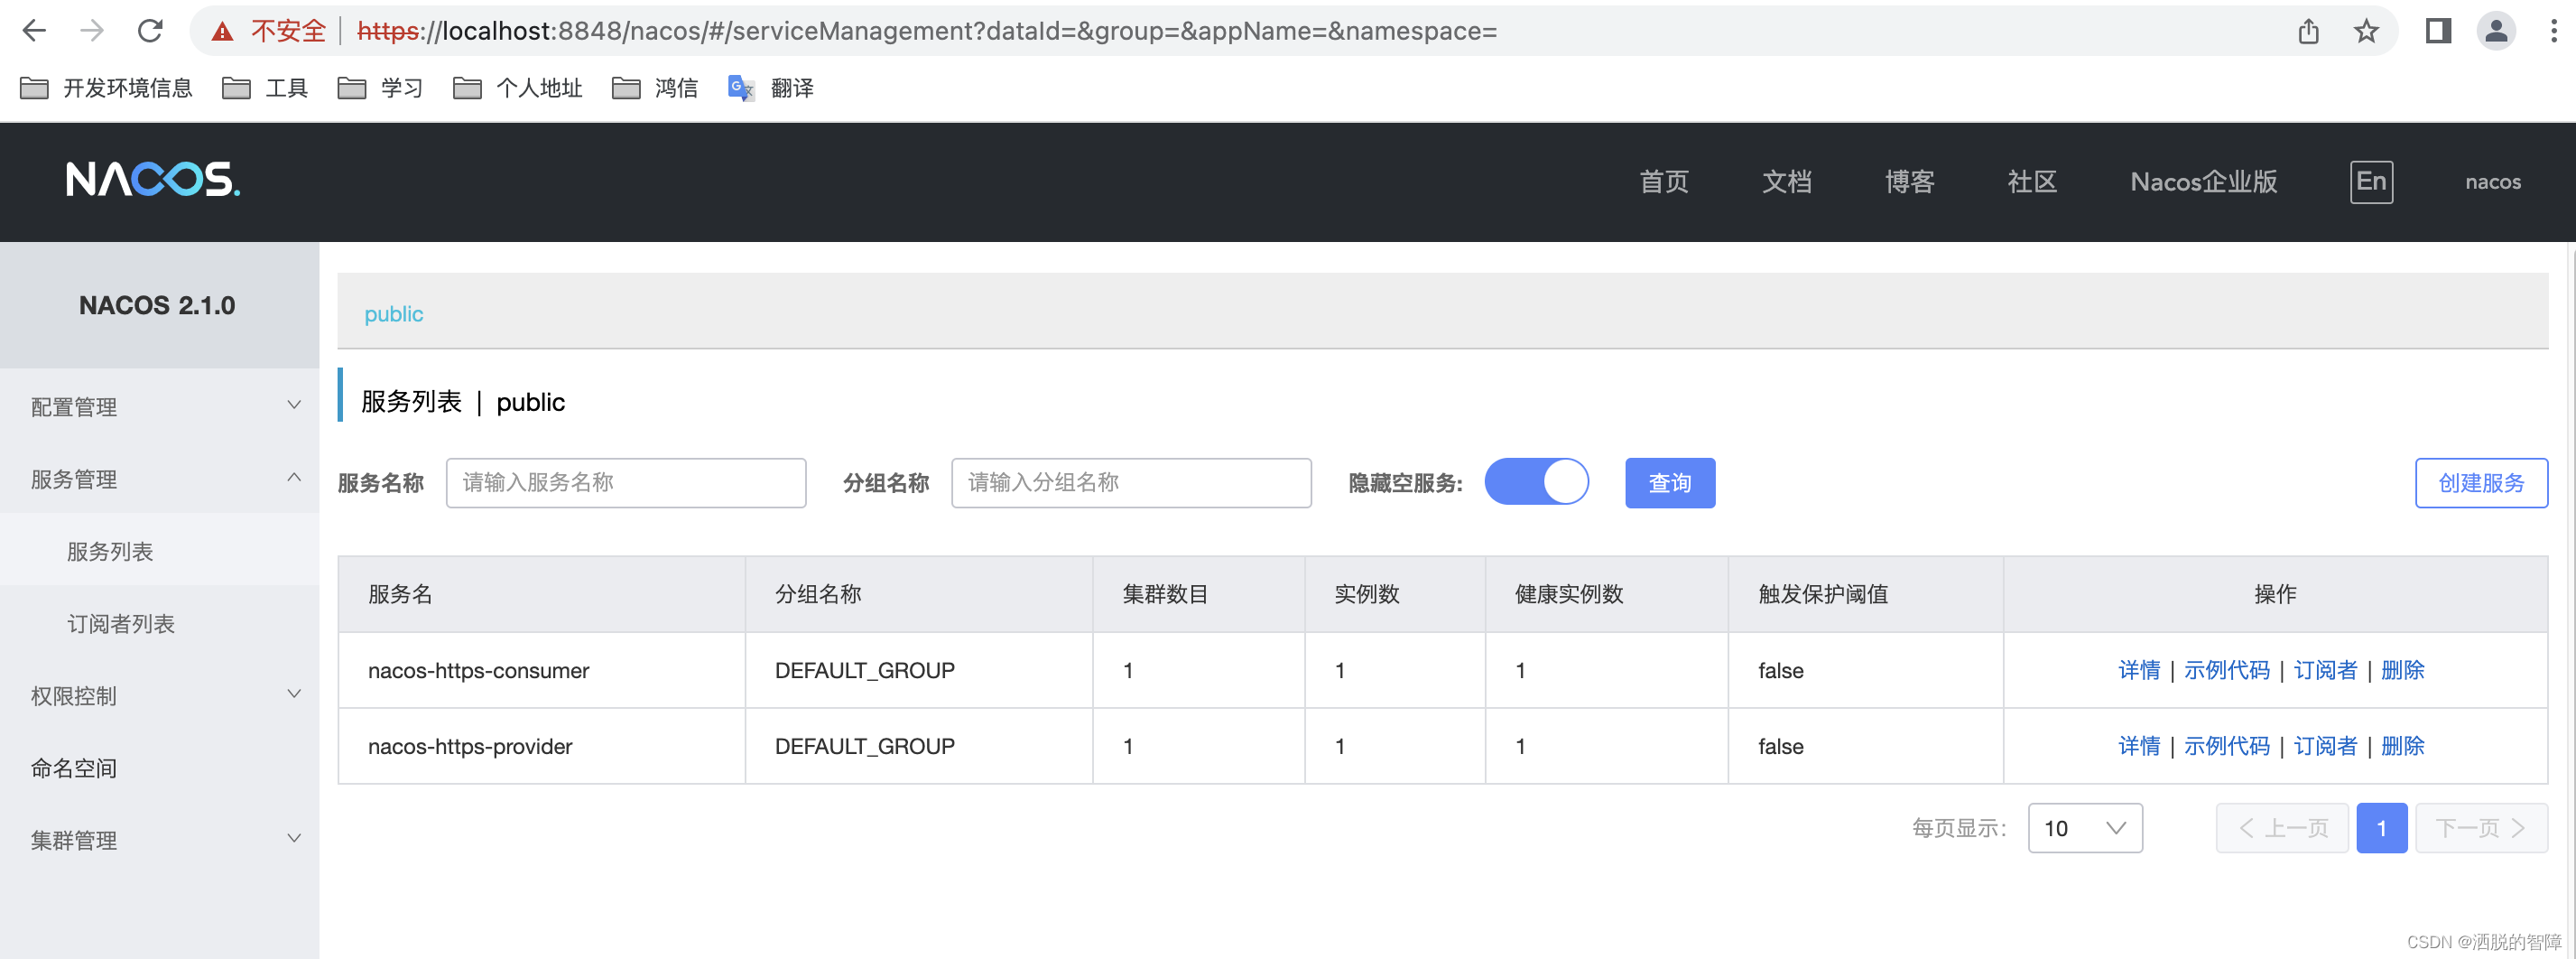Expand the 权限控制 sidebar menu
The height and width of the screenshot is (959, 2576).
pos(160,695)
